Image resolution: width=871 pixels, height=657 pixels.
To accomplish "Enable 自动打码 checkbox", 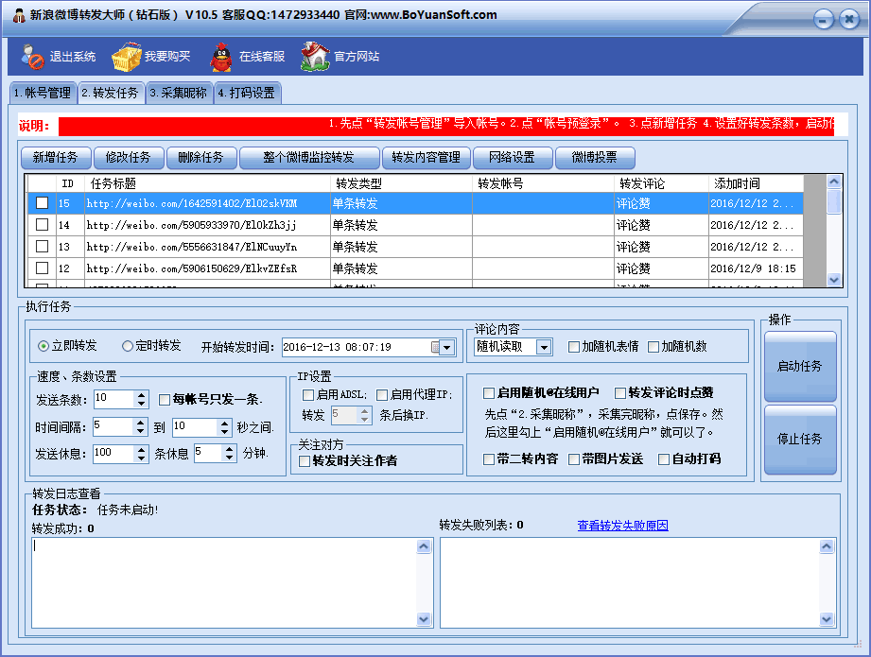I will [663, 459].
